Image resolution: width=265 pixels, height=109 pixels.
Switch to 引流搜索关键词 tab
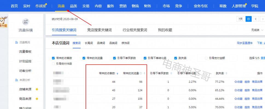coord(64,30)
